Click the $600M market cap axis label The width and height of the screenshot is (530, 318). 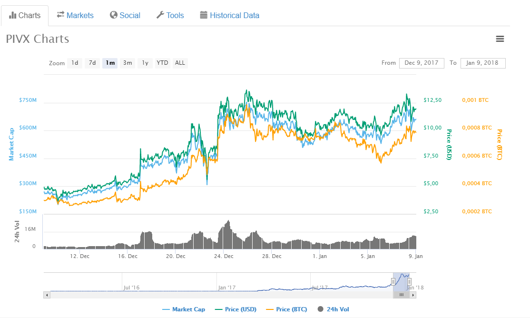pos(28,128)
